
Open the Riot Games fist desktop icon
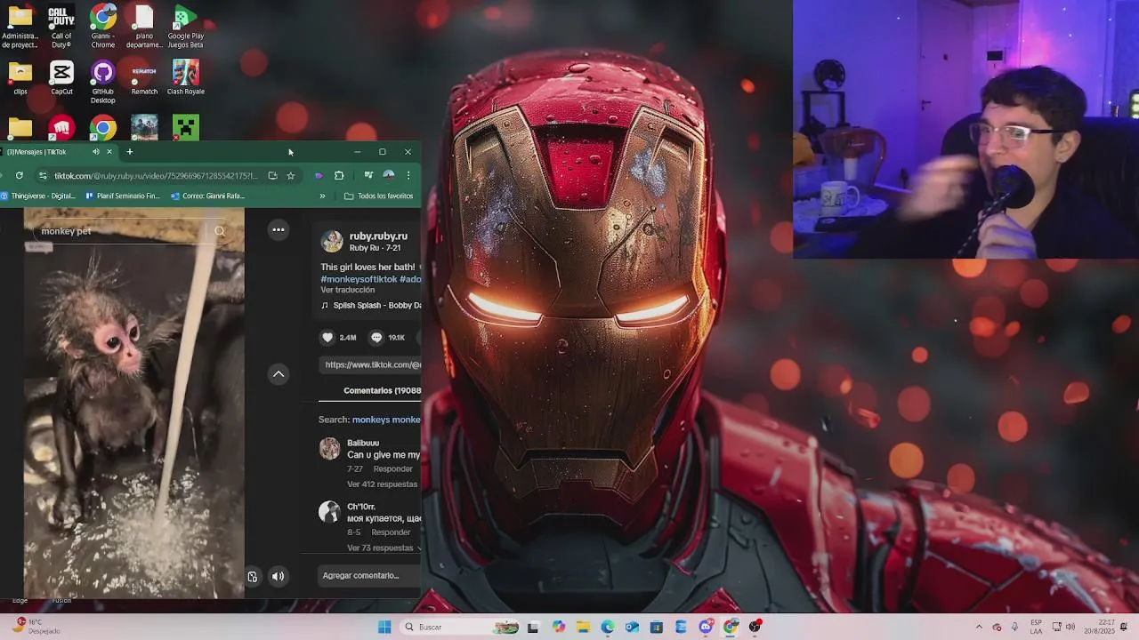click(x=61, y=128)
